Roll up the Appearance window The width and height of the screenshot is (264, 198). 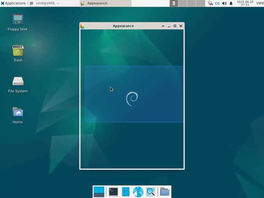[x=163, y=26]
